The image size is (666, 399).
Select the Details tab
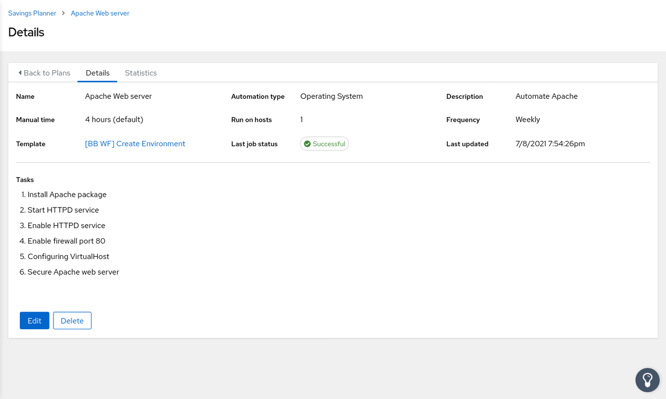coord(97,73)
